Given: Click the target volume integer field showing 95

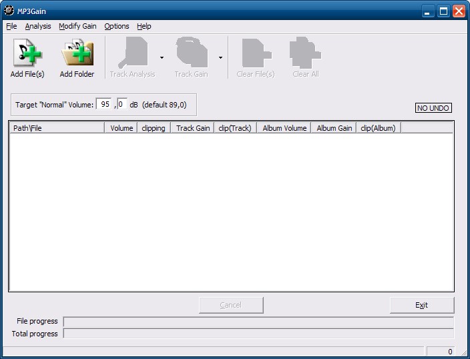Looking at the screenshot, I should (105, 104).
